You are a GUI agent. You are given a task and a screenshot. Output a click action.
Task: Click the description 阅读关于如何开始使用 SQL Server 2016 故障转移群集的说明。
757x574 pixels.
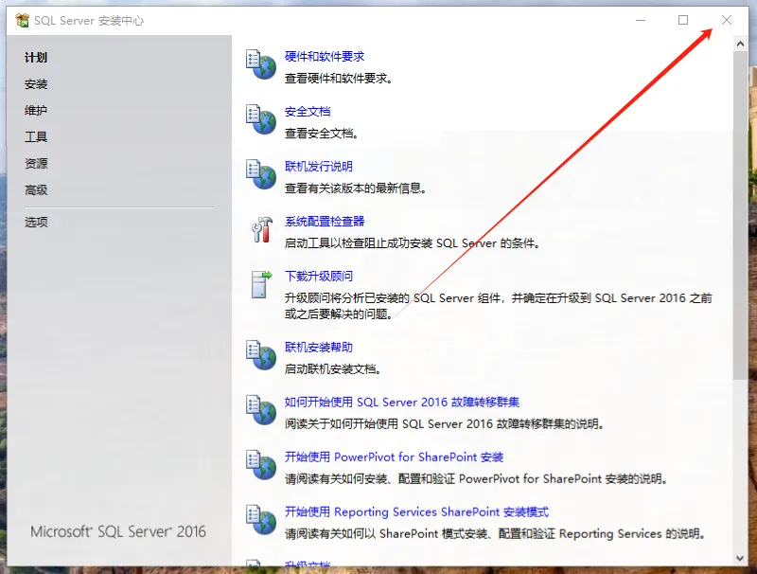tap(444, 424)
